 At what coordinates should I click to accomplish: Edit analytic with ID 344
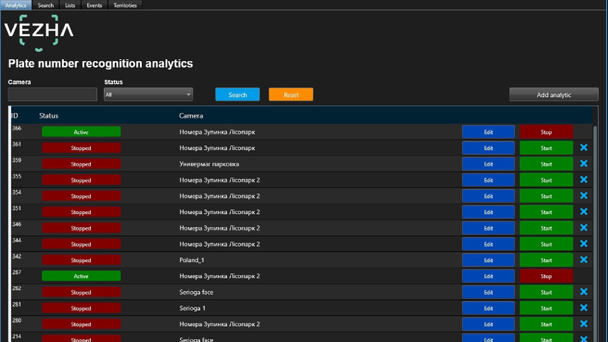click(x=488, y=244)
